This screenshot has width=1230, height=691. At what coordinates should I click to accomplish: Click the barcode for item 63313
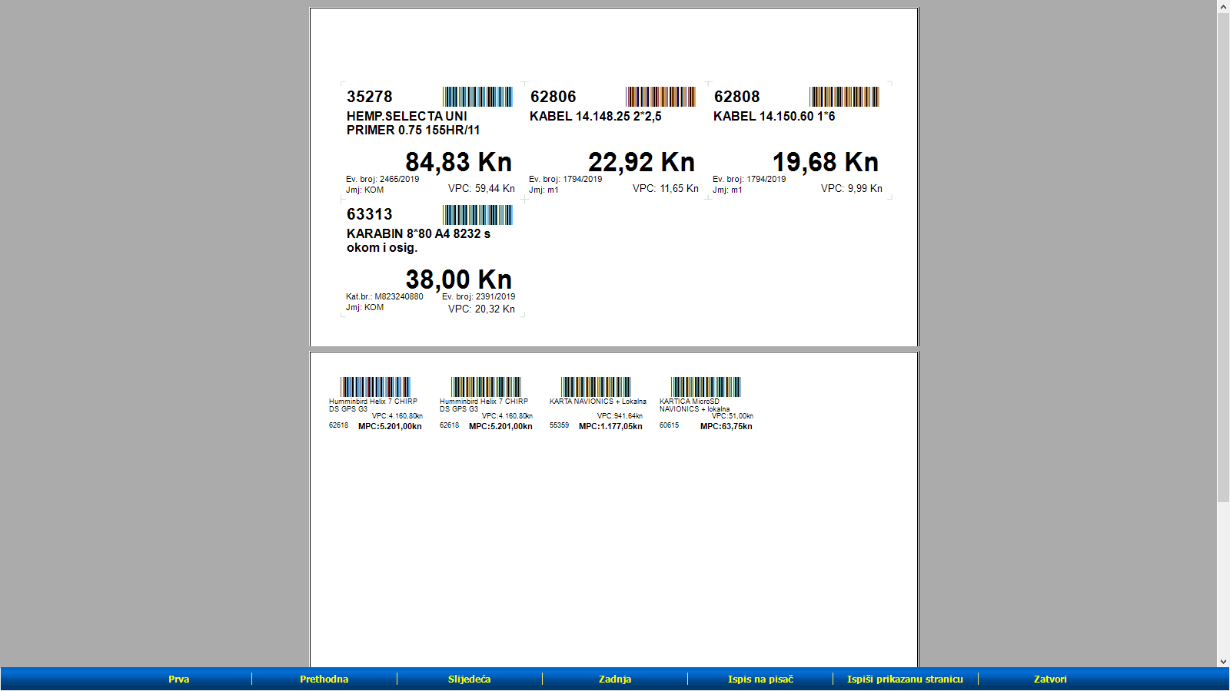[477, 215]
